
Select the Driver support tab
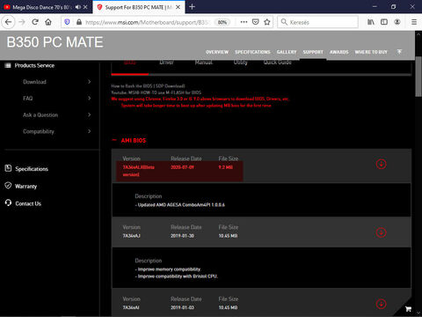pos(166,63)
